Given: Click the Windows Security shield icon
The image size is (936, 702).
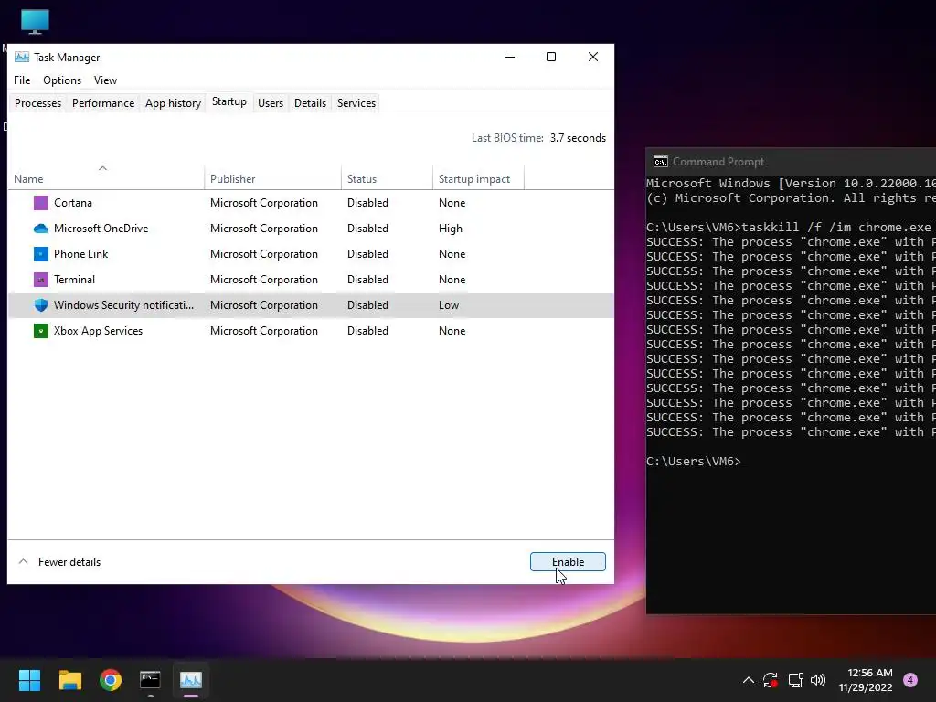Looking at the screenshot, I should coord(40,305).
